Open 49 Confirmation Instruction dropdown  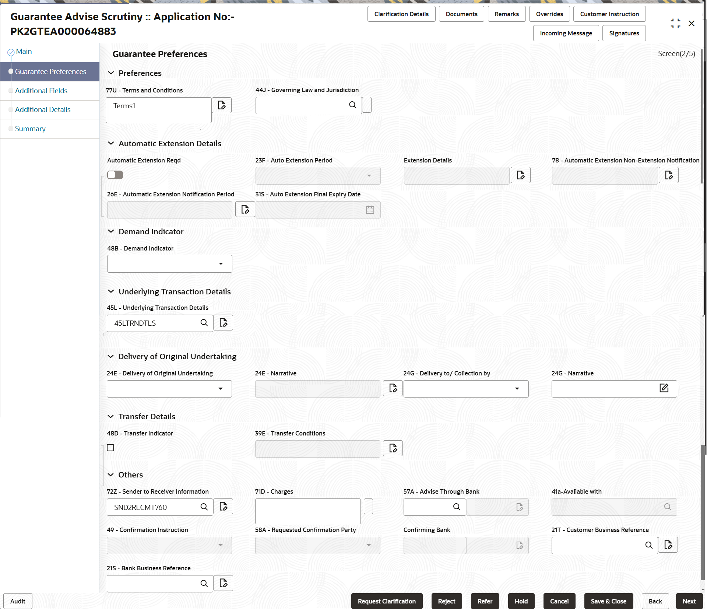pos(169,545)
